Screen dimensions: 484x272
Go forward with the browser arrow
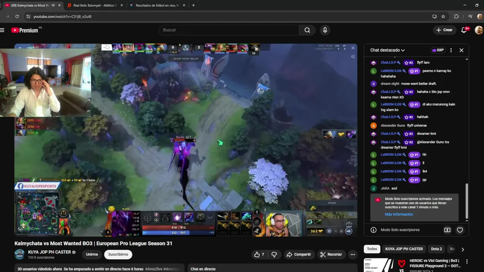pyautogui.click(x=7, y=16)
